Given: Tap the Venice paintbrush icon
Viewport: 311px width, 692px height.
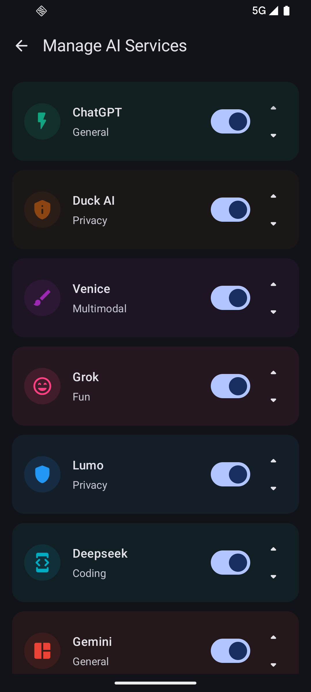Looking at the screenshot, I should pyautogui.click(x=42, y=298).
